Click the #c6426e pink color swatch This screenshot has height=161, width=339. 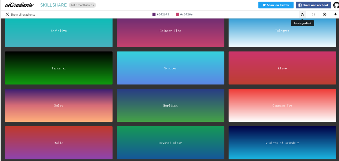point(177,14)
